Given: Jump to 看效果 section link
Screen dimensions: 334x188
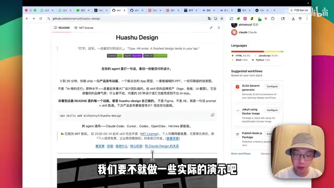Looking at the screenshot, I should coord(100,146).
